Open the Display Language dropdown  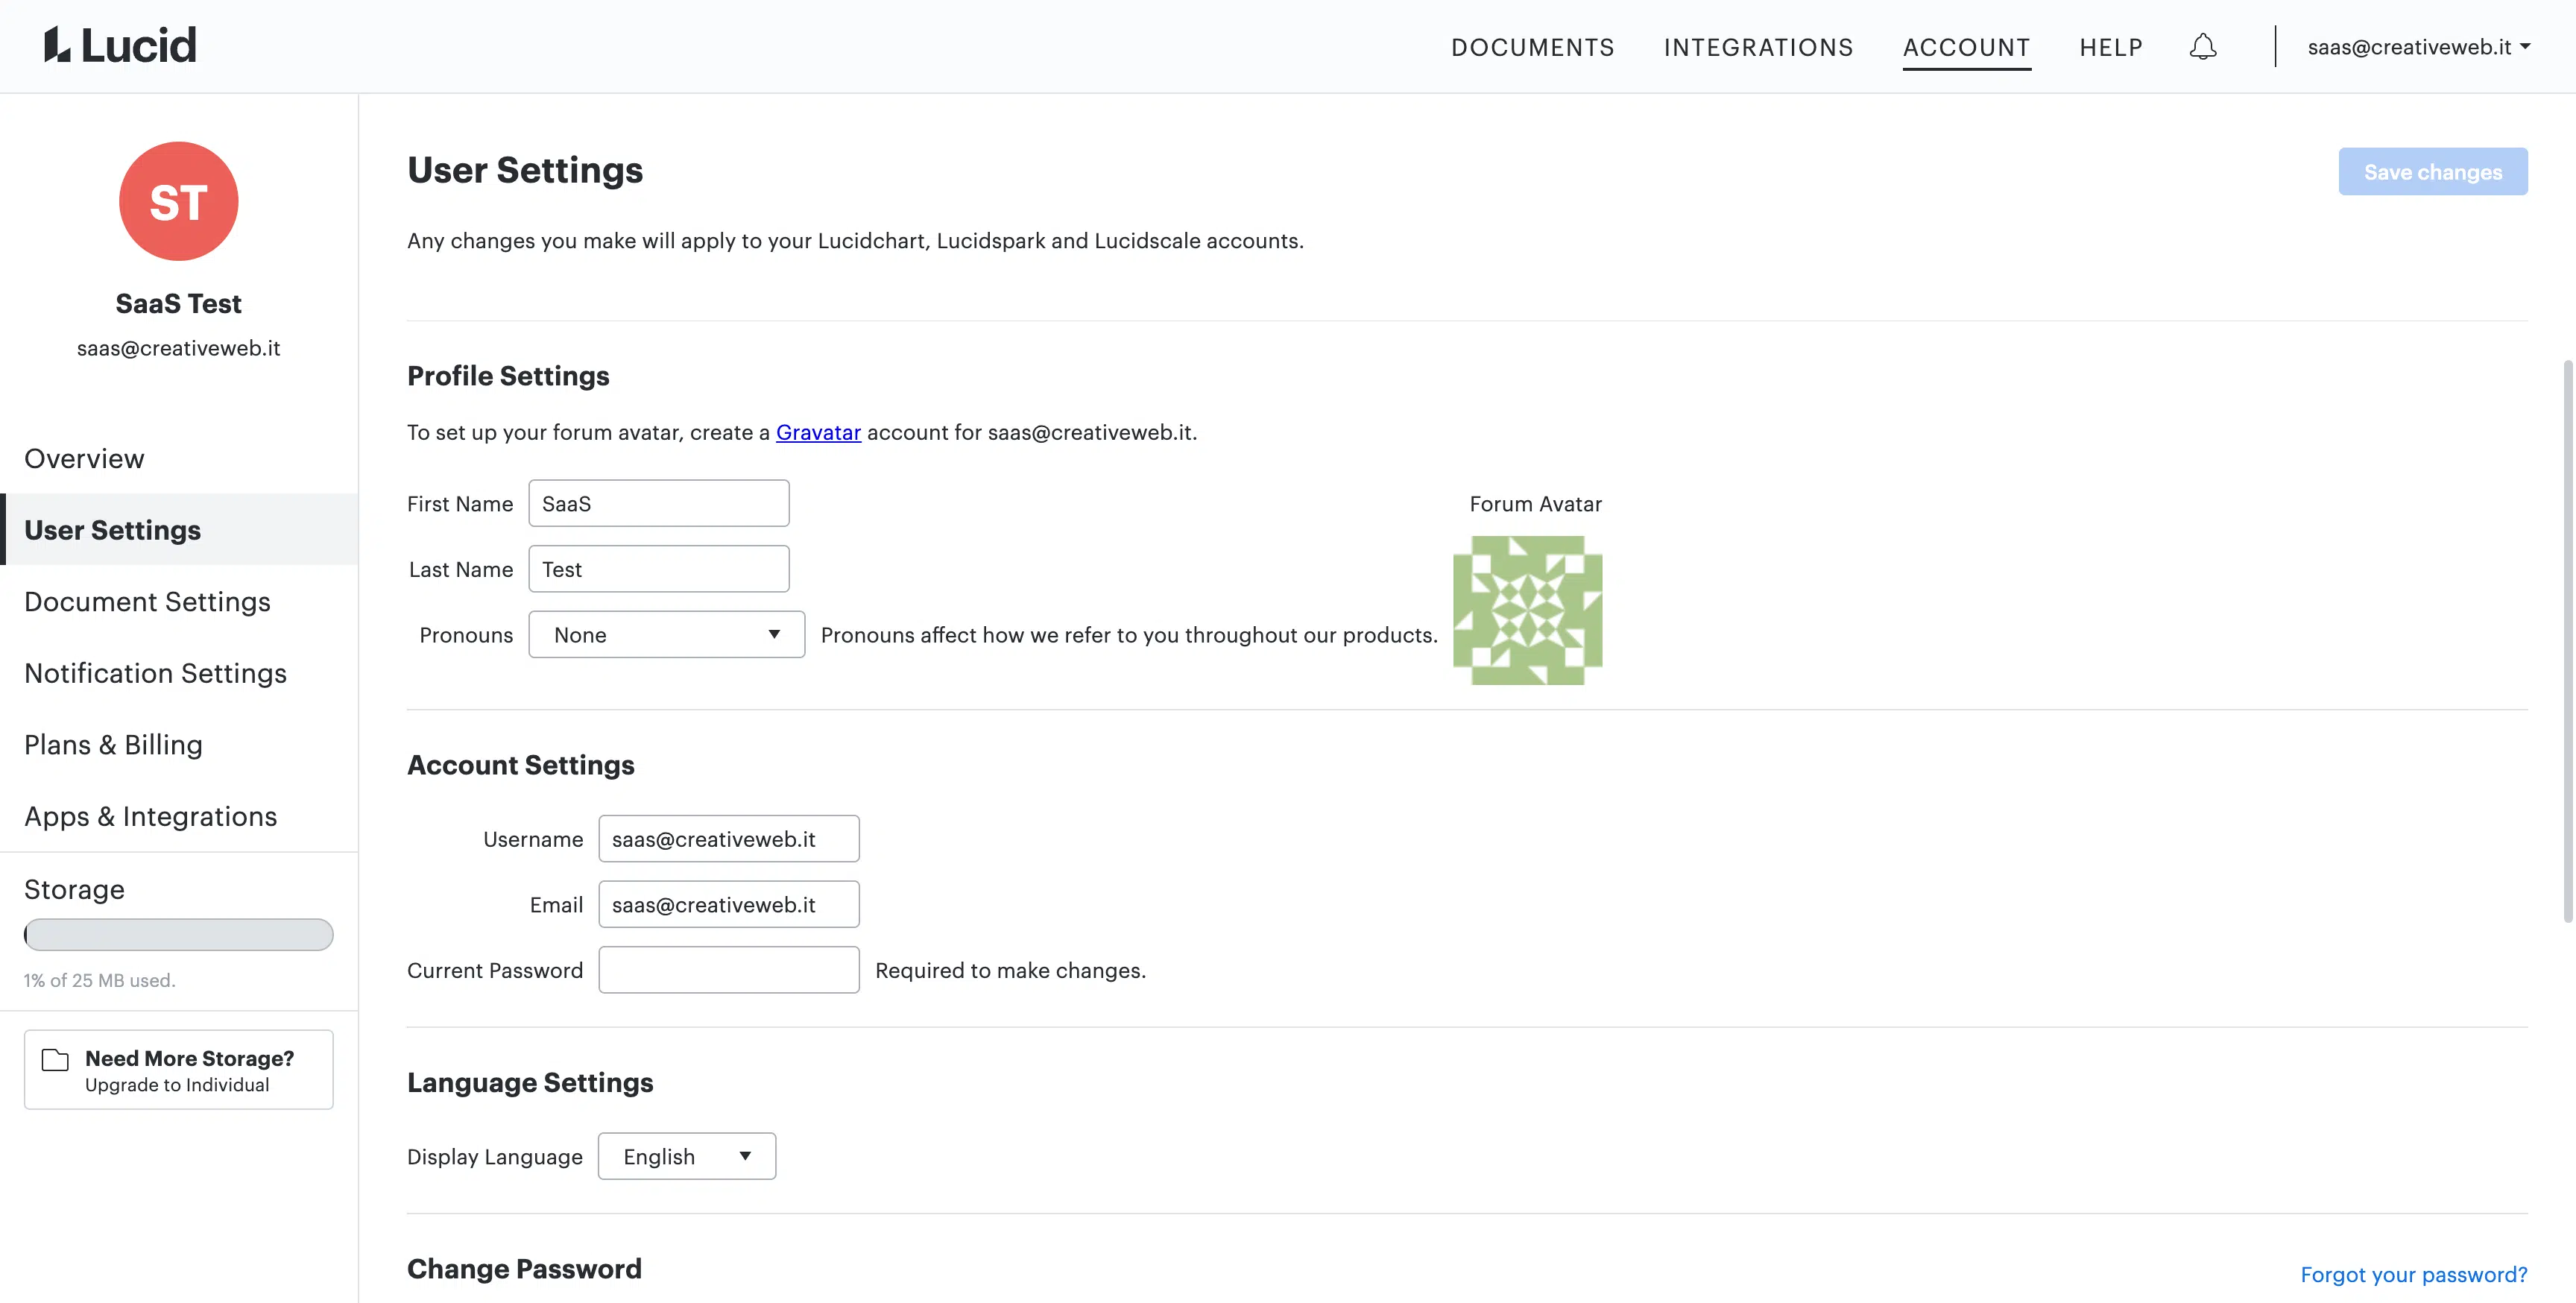pos(686,1156)
